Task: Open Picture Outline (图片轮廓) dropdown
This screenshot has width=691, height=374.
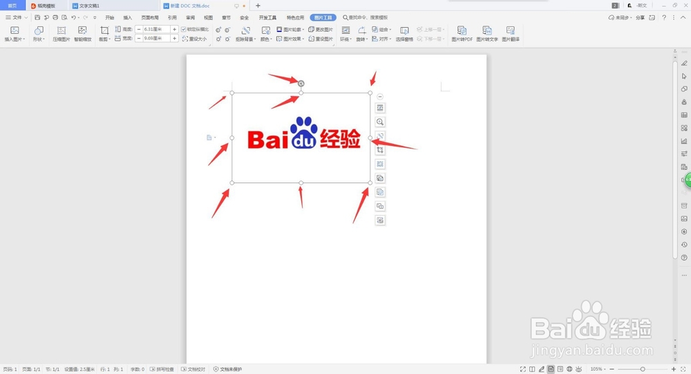Action: tap(291, 30)
